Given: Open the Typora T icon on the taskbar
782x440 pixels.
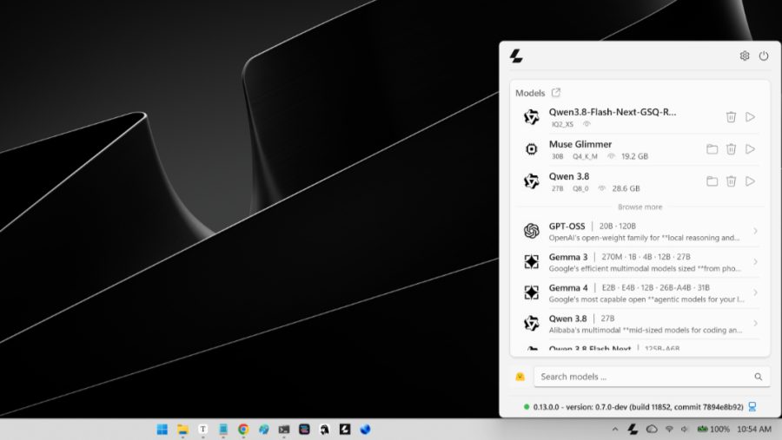Looking at the screenshot, I should pos(203,430).
